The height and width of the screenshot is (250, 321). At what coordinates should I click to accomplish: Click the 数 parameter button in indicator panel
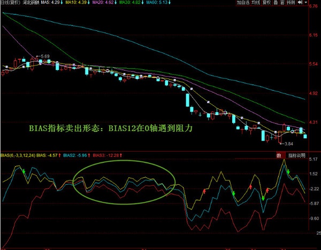(279, 155)
